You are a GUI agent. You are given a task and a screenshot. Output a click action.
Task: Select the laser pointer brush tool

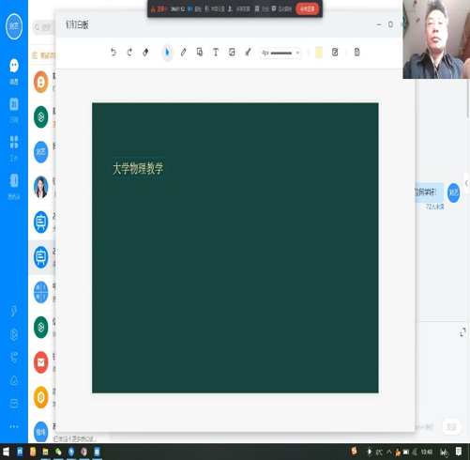[248, 53]
